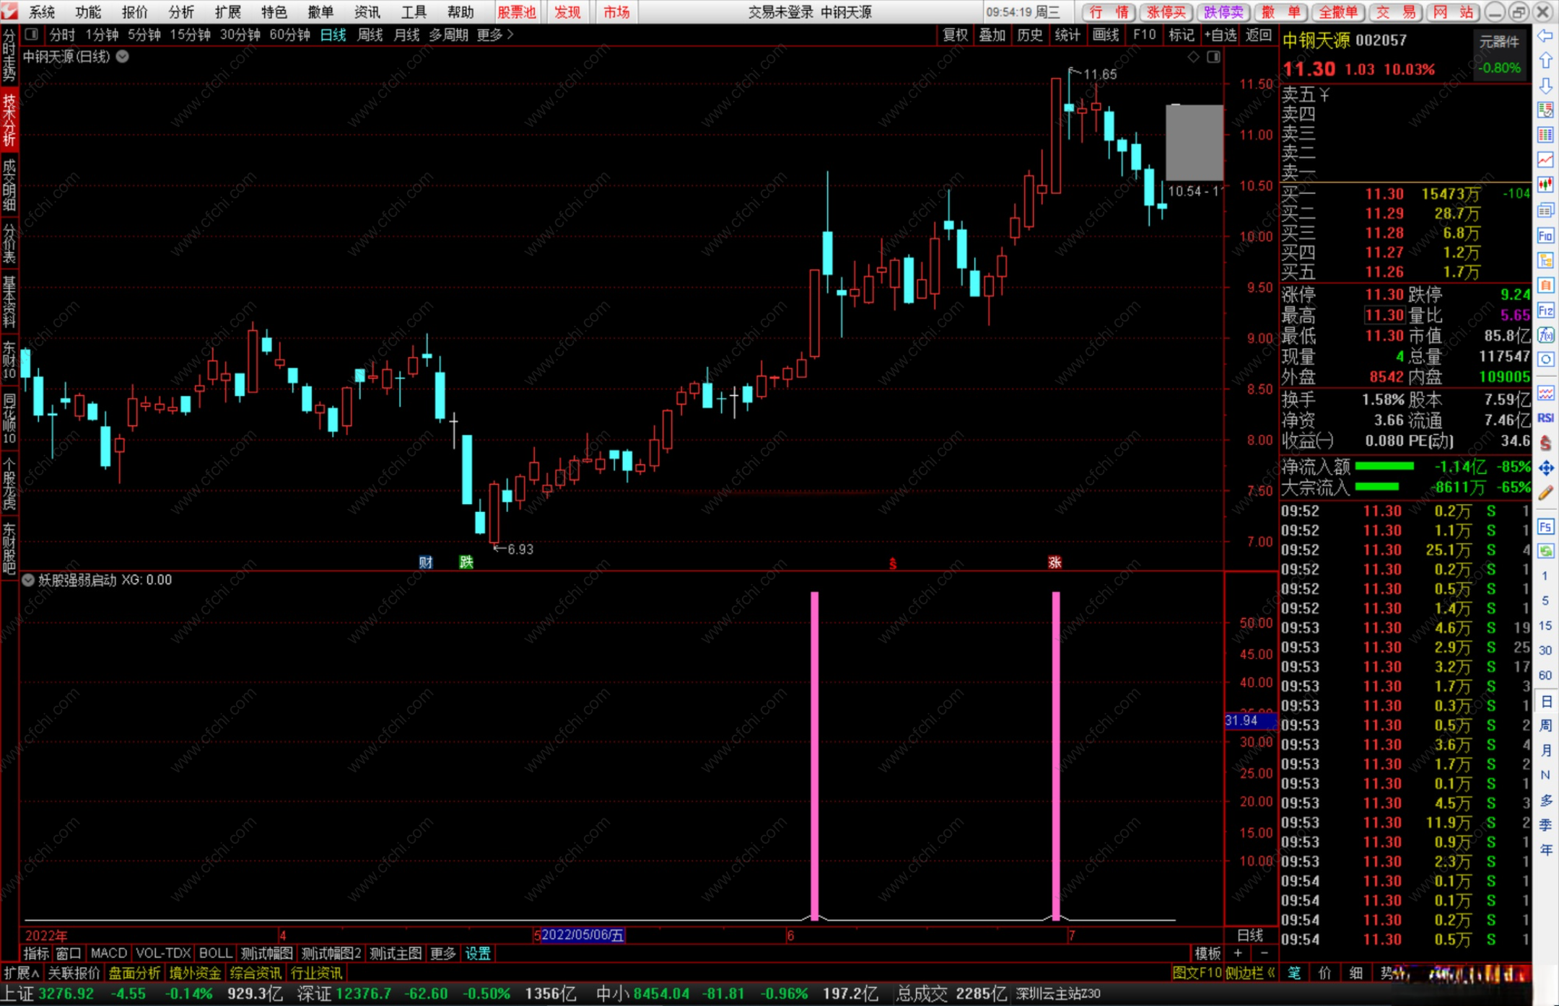The image size is (1559, 1006).
Task: Click the trend line chart sidebar icon
Action: [x=1545, y=159]
